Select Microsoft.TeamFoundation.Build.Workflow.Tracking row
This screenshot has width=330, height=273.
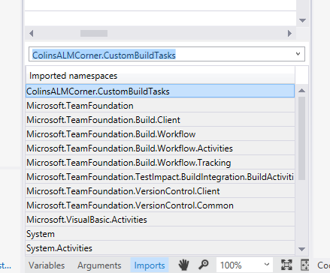pyautogui.click(x=160, y=163)
